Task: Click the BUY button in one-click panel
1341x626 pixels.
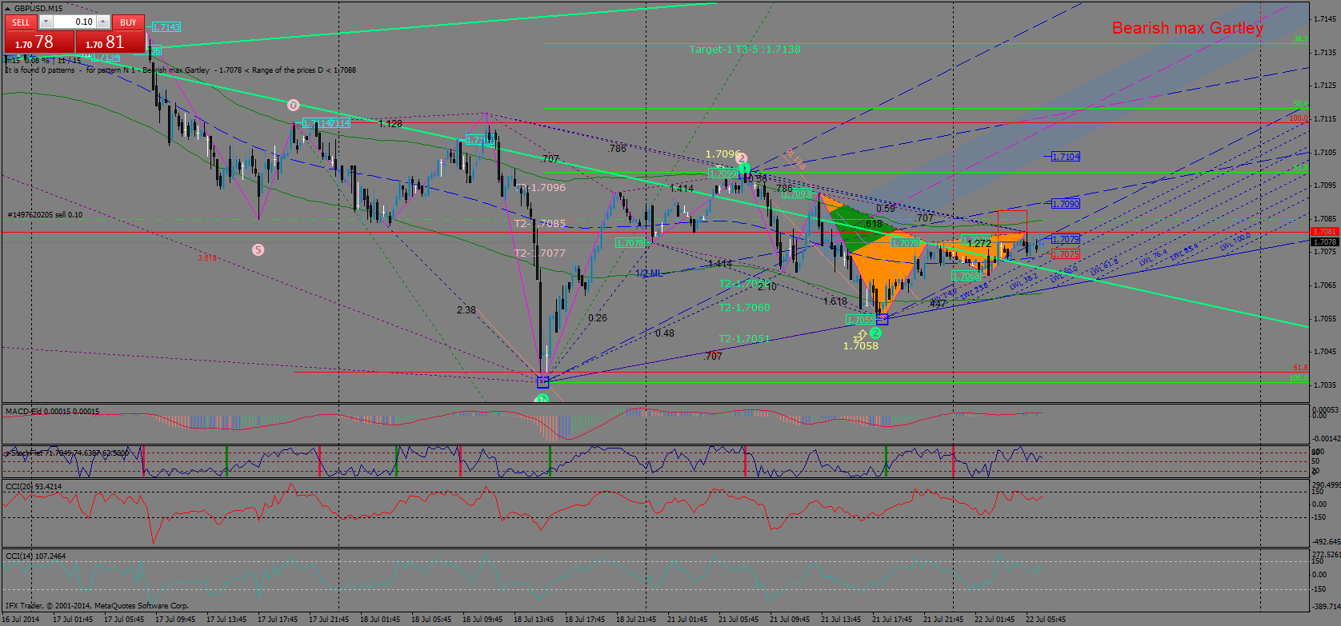Action: (x=128, y=22)
